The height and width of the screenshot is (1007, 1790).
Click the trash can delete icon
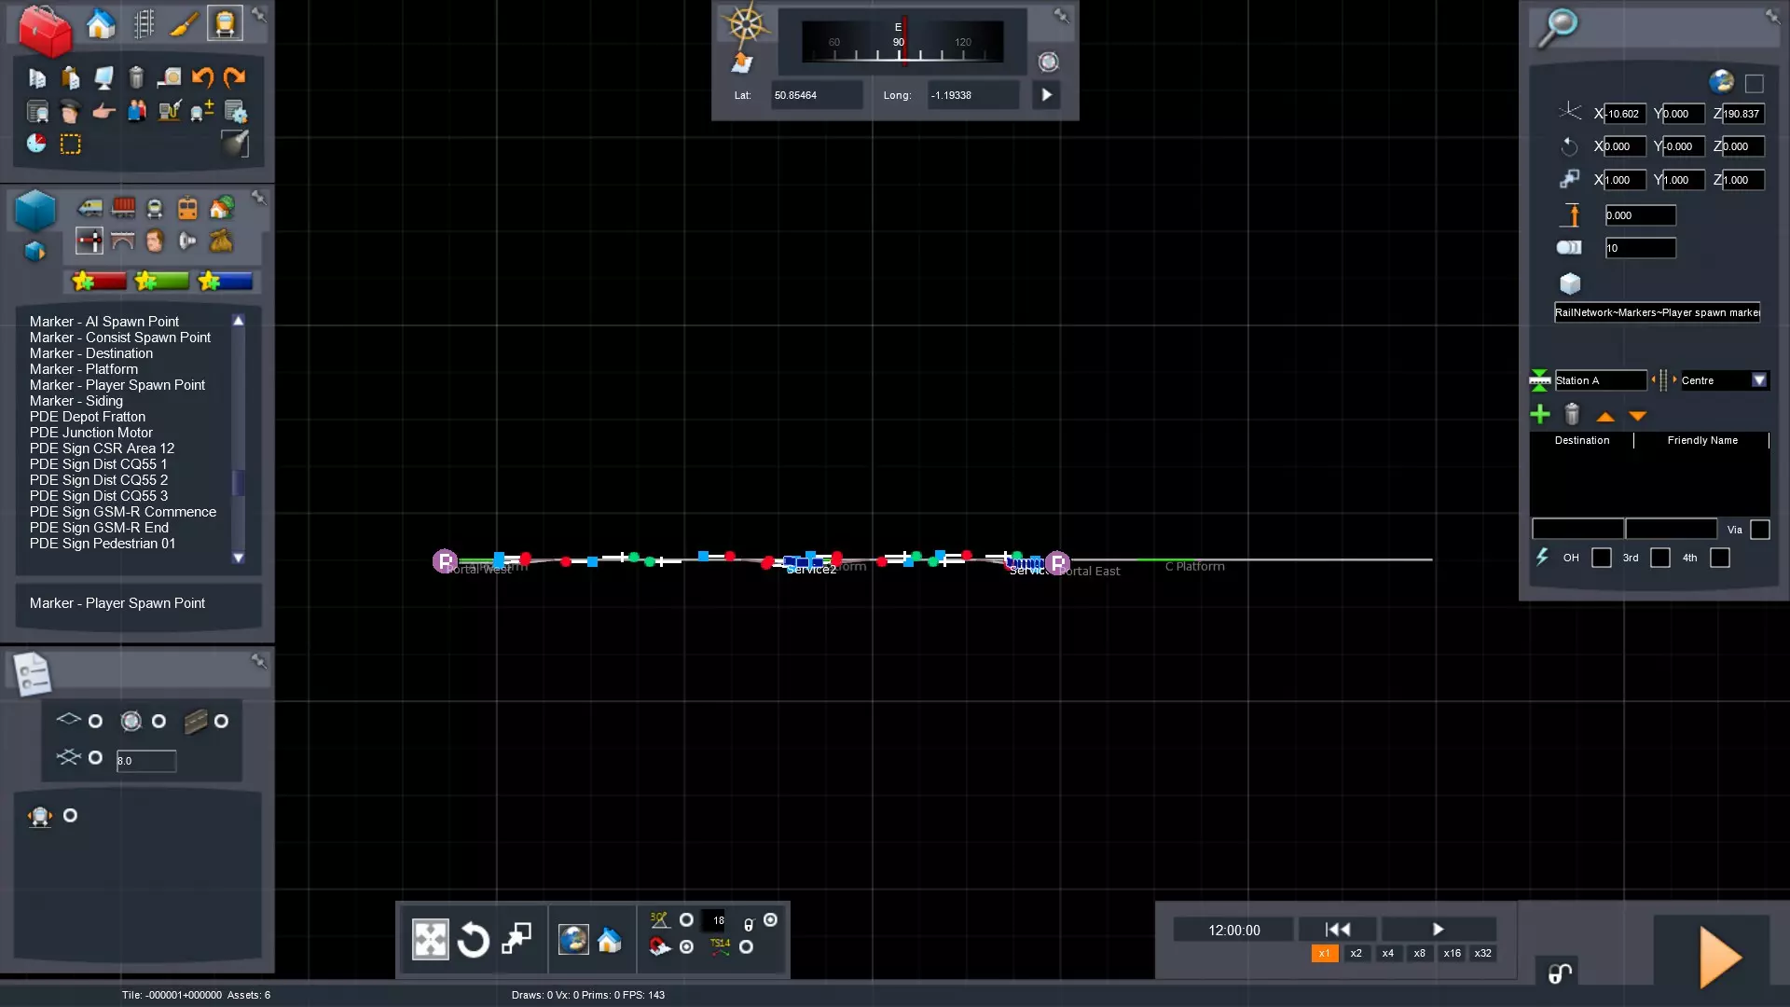pos(136,77)
